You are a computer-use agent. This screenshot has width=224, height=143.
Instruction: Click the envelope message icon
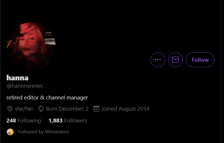[175, 60]
